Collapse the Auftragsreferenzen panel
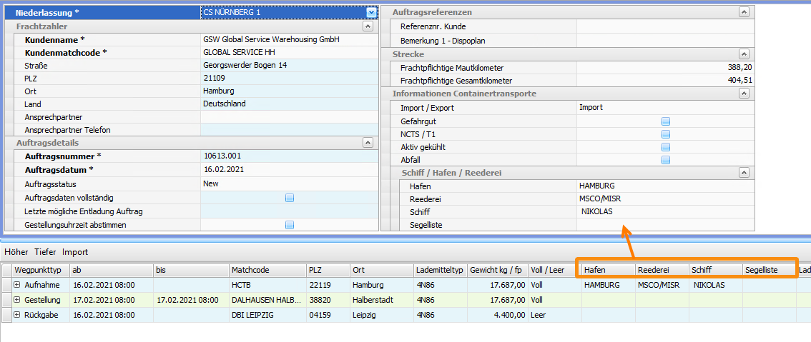 [744, 12]
